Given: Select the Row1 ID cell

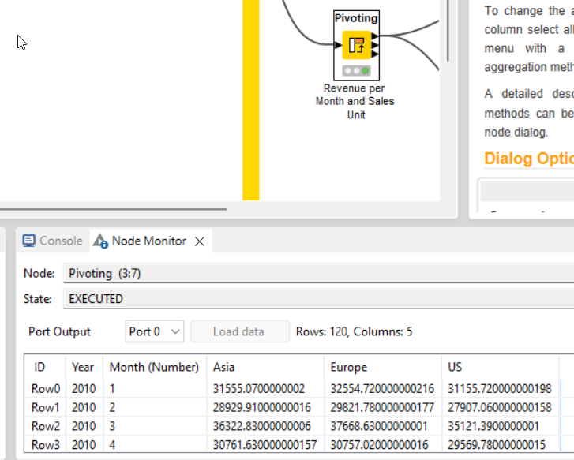Looking at the screenshot, I should (45, 407).
